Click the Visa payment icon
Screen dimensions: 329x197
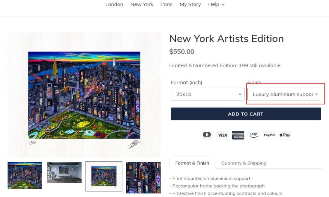[222, 135]
